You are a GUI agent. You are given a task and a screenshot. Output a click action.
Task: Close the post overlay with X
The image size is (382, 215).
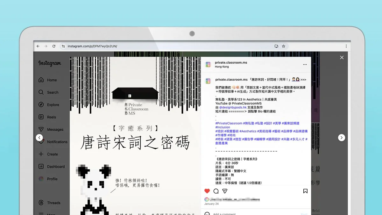[x=342, y=57]
